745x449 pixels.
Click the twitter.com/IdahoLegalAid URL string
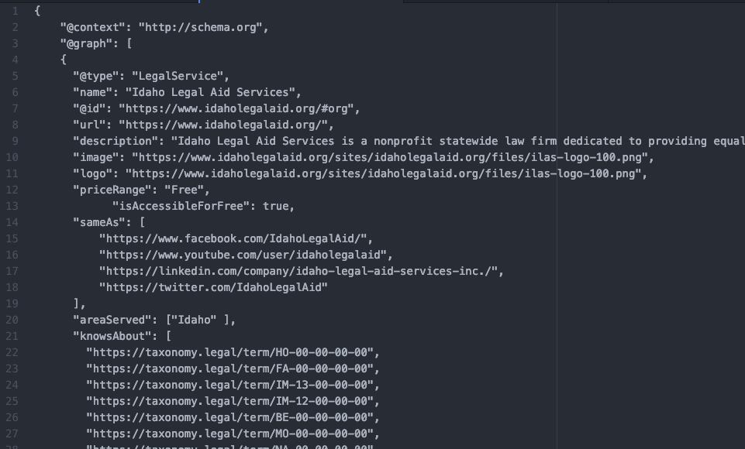213,287
